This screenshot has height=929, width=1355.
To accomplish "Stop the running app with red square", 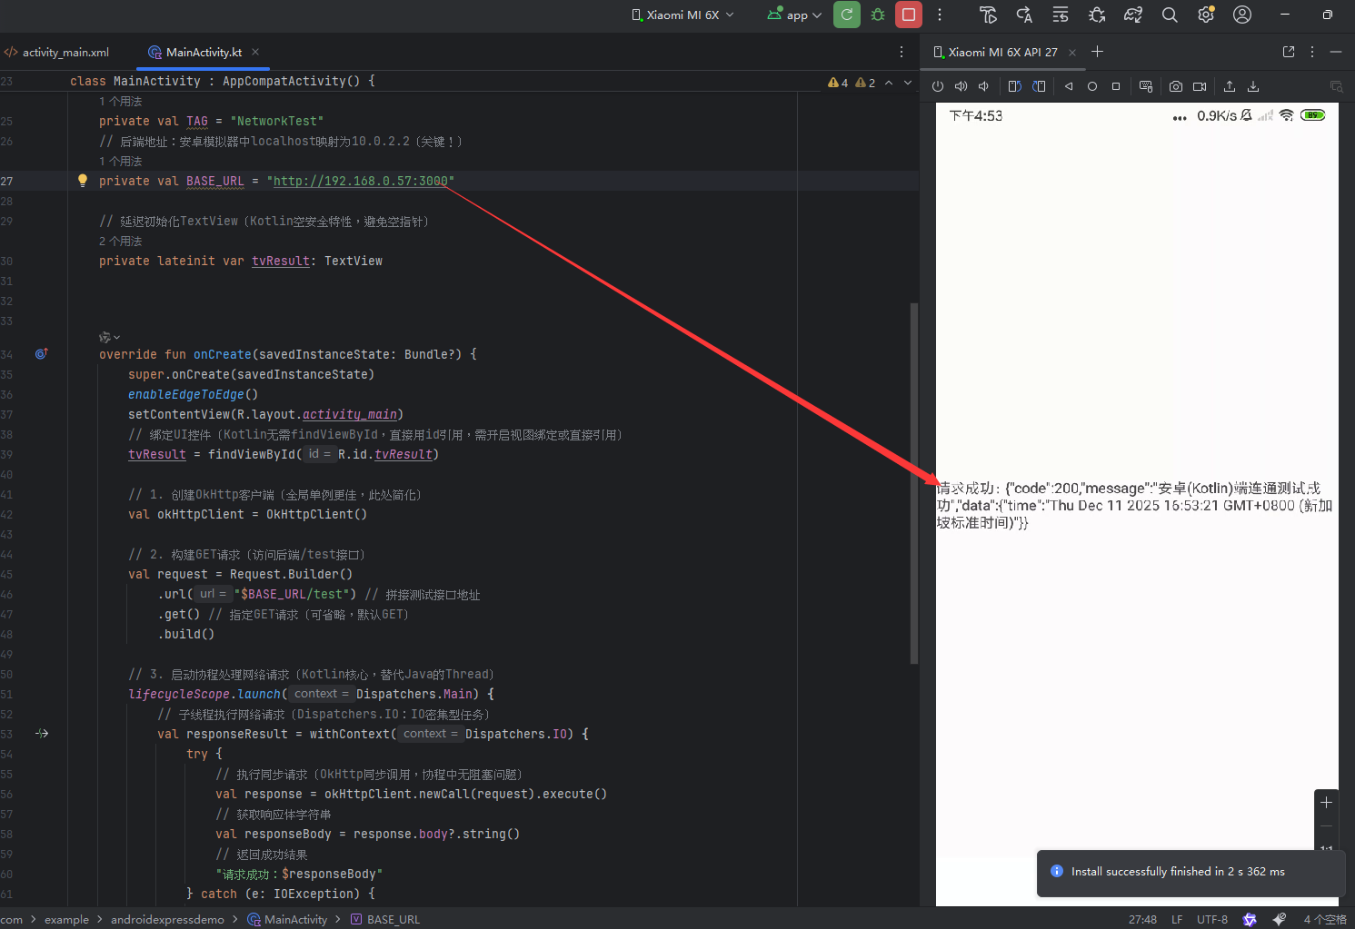I will pyautogui.click(x=909, y=15).
